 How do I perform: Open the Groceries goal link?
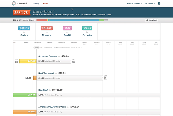coord(87,35)
